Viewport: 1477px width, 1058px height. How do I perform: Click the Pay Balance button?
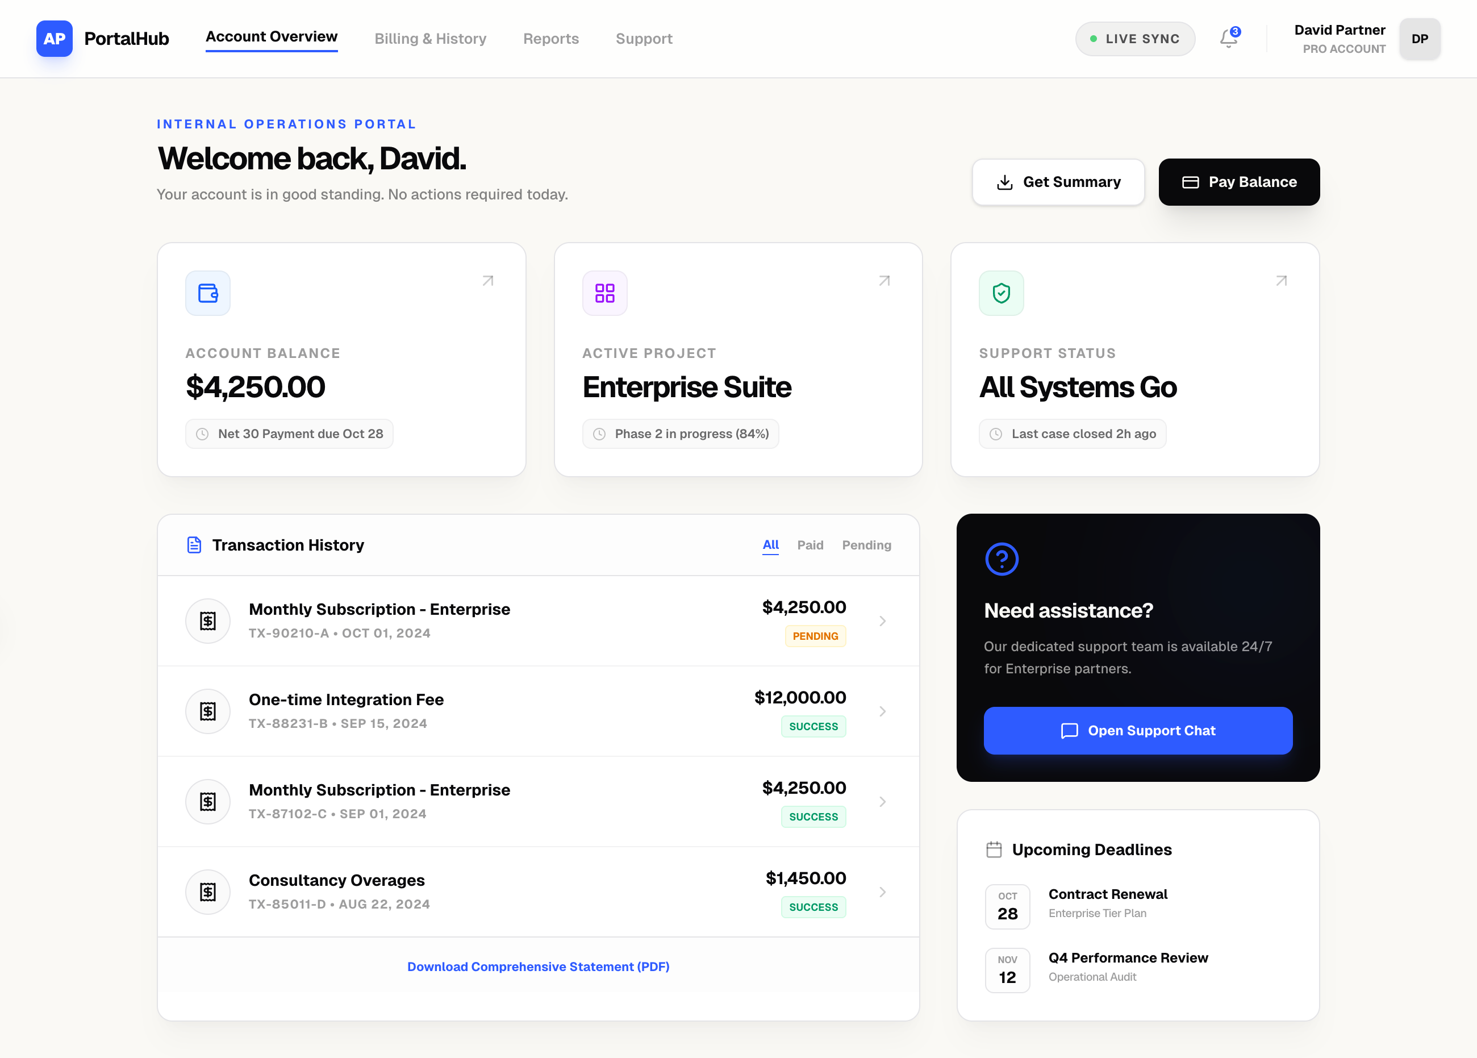click(x=1240, y=182)
